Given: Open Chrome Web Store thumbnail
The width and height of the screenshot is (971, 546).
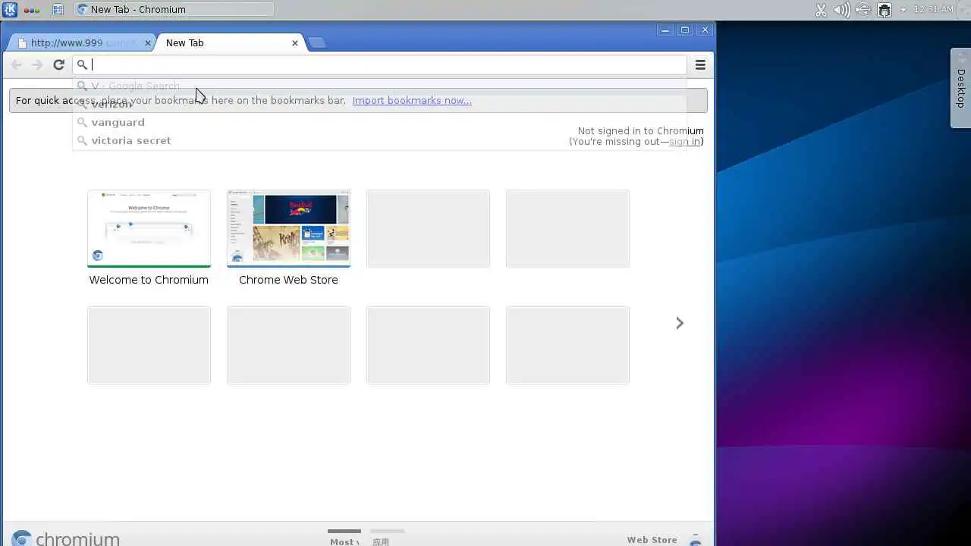Looking at the screenshot, I should (x=288, y=228).
